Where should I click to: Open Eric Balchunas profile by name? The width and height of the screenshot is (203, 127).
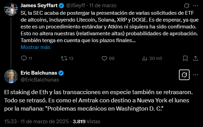pos(39,73)
